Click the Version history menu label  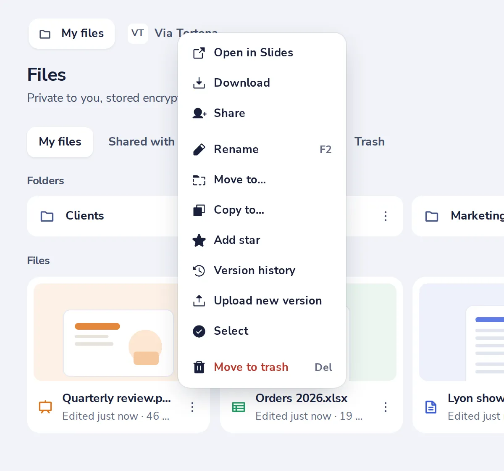[x=255, y=271]
